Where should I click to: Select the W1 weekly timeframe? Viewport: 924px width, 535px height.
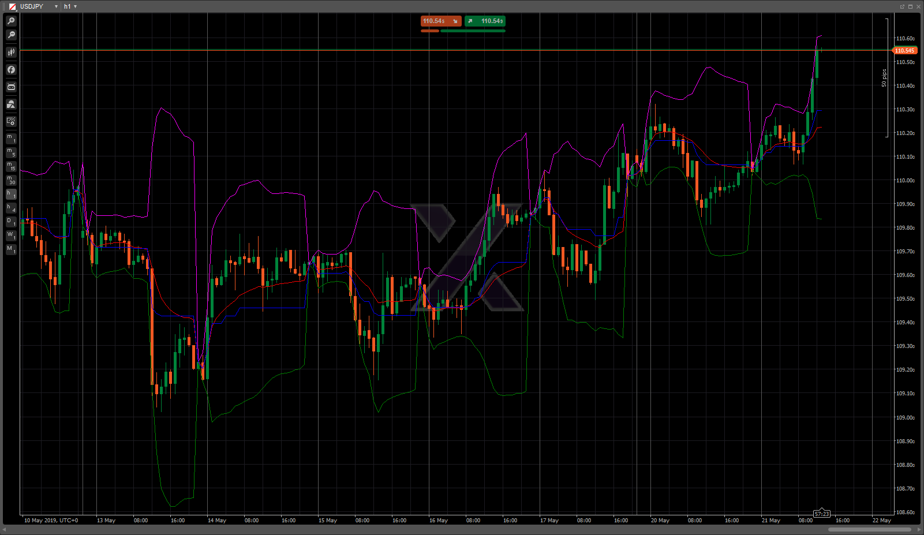pos(11,235)
